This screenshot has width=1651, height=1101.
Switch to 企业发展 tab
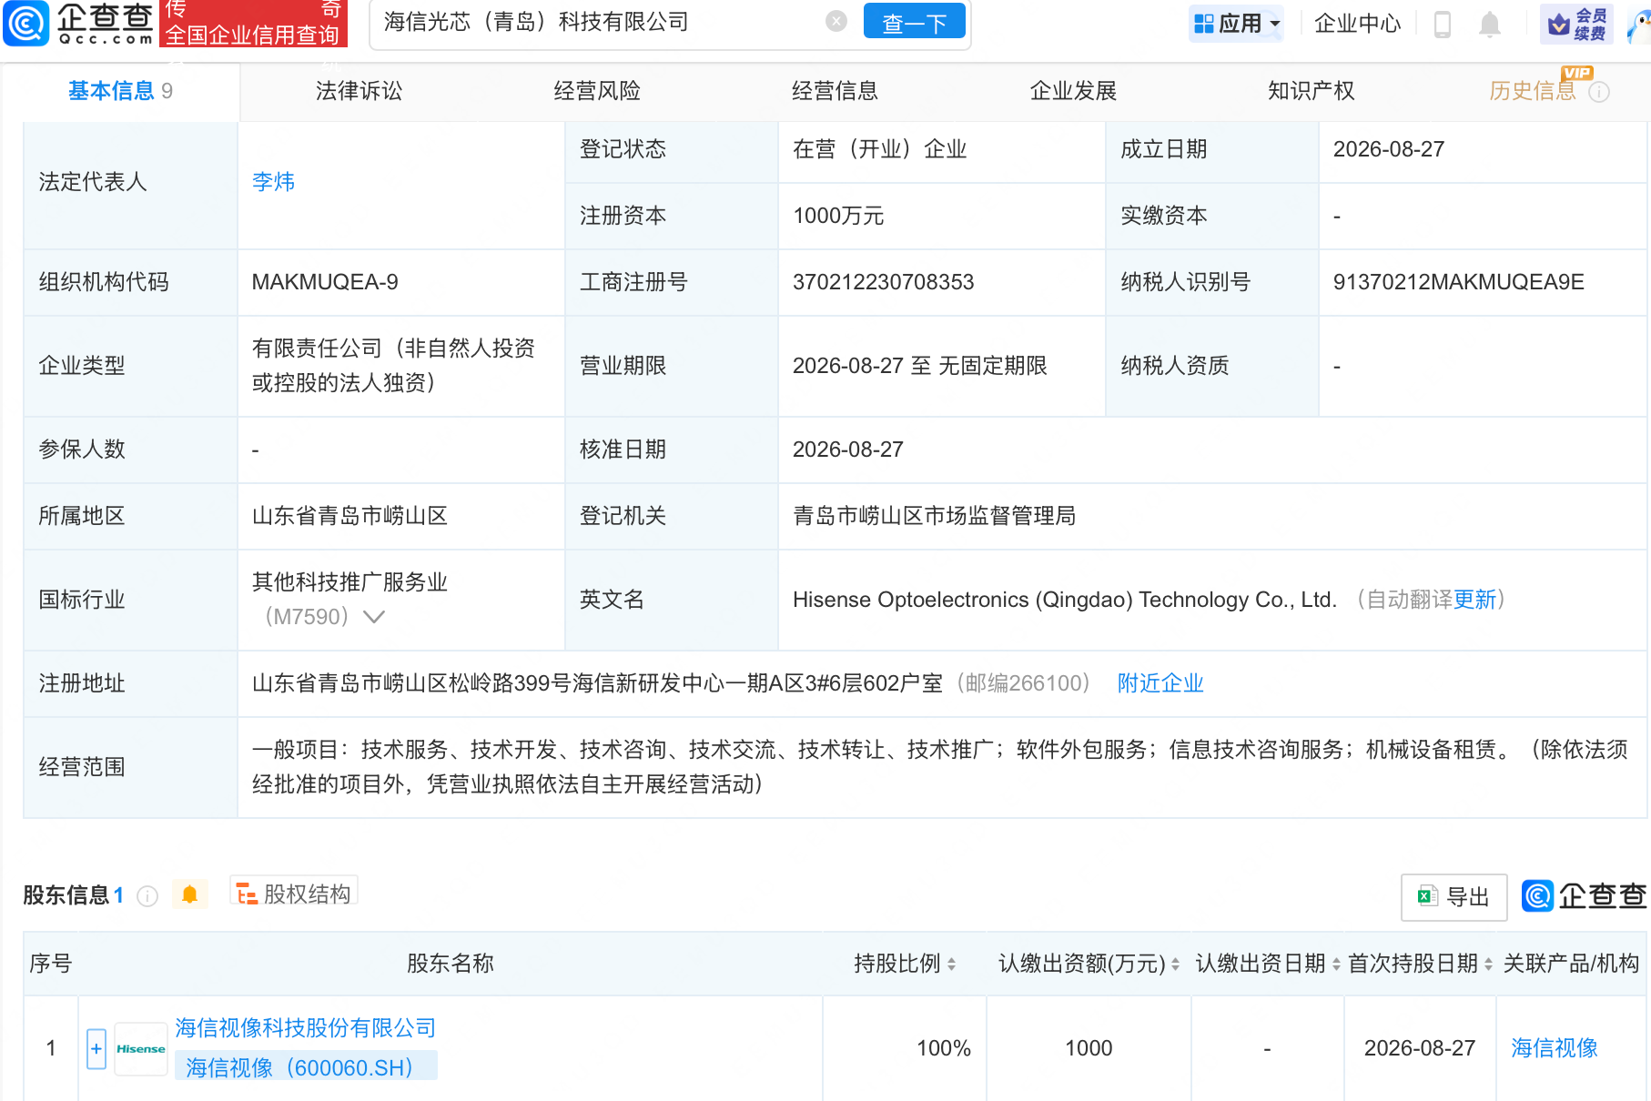click(x=1073, y=91)
